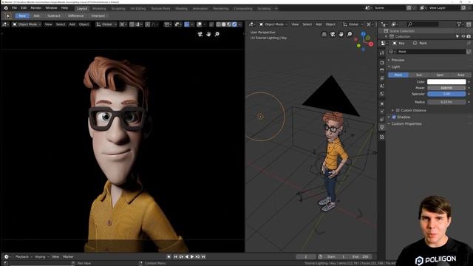Select material preview shading in left viewport
This screenshot has height=266, width=473.
point(229,24)
